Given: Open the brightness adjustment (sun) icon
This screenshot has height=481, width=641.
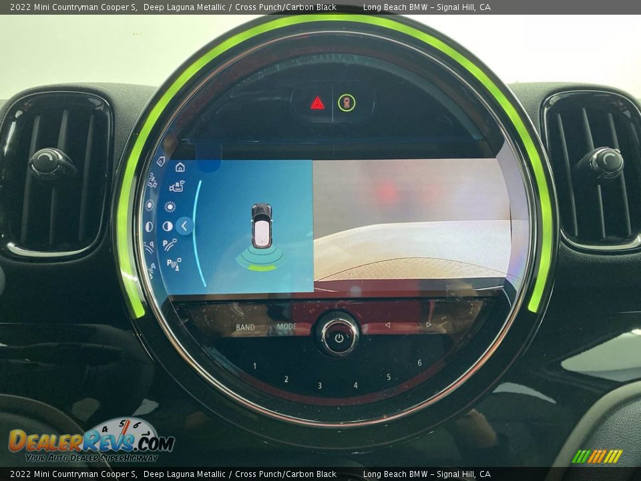Looking at the screenshot, I should [170, 206].
